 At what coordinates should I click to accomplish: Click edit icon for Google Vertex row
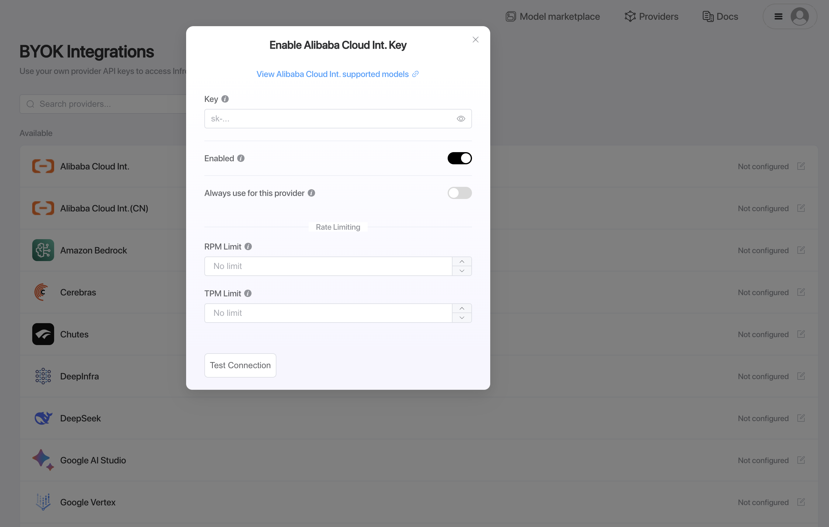(x=801, y=502)
